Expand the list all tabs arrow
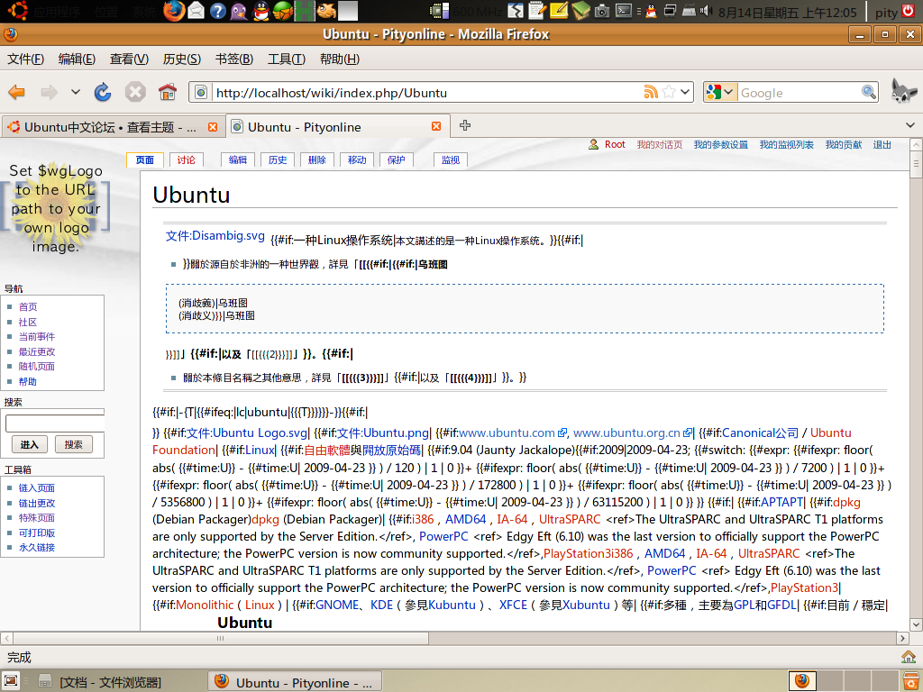The width and height of the screenshot is (923, 692). tap(910, 125)
